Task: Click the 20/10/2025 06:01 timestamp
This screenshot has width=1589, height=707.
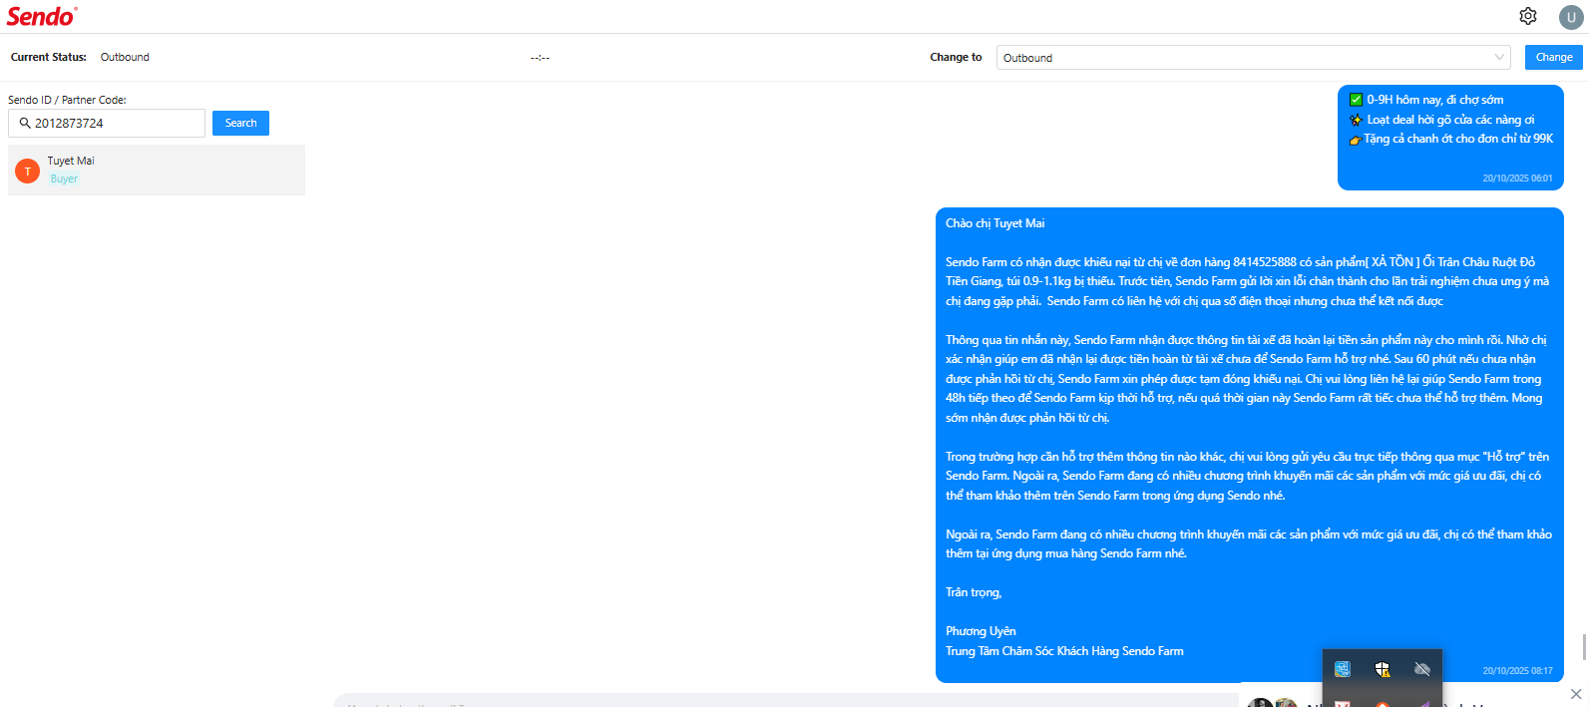Action: click(1517, 178)
